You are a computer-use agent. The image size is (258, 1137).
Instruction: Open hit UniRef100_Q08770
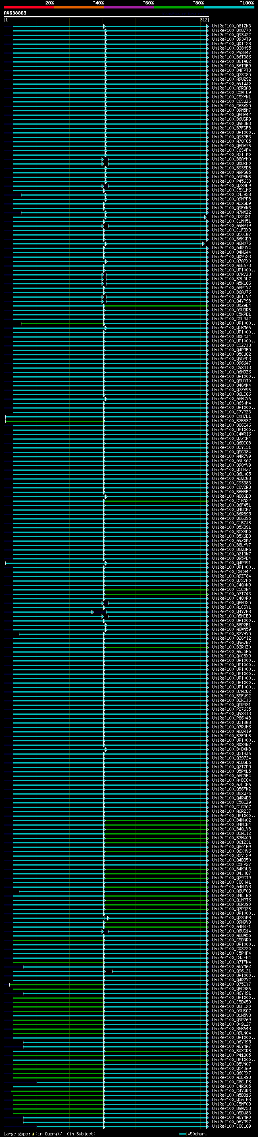pyautogui.click(x=231, y=31)
